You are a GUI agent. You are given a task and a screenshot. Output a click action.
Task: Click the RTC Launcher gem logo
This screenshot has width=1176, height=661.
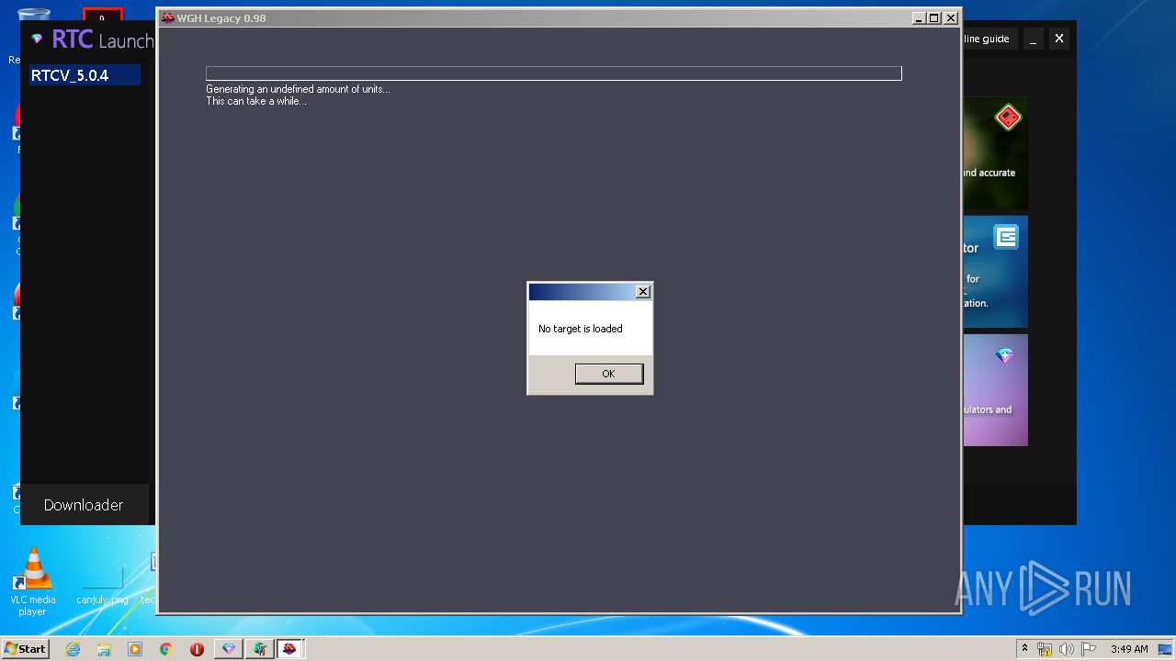[x=37, y=39]
